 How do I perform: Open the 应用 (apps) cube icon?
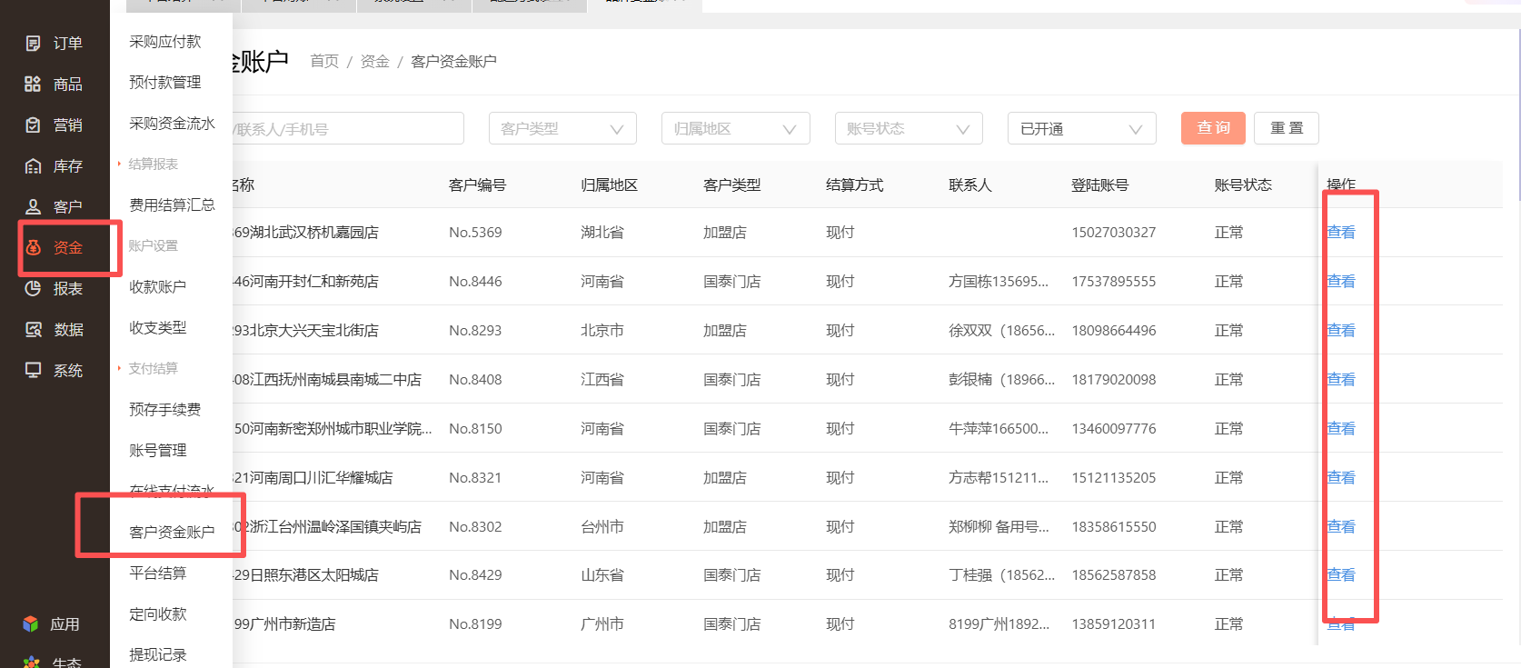(31, 623)
